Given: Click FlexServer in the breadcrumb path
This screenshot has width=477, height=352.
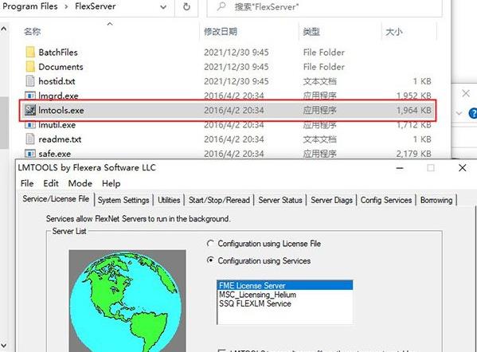Looking at the screenshot, I should click(96, 6).
